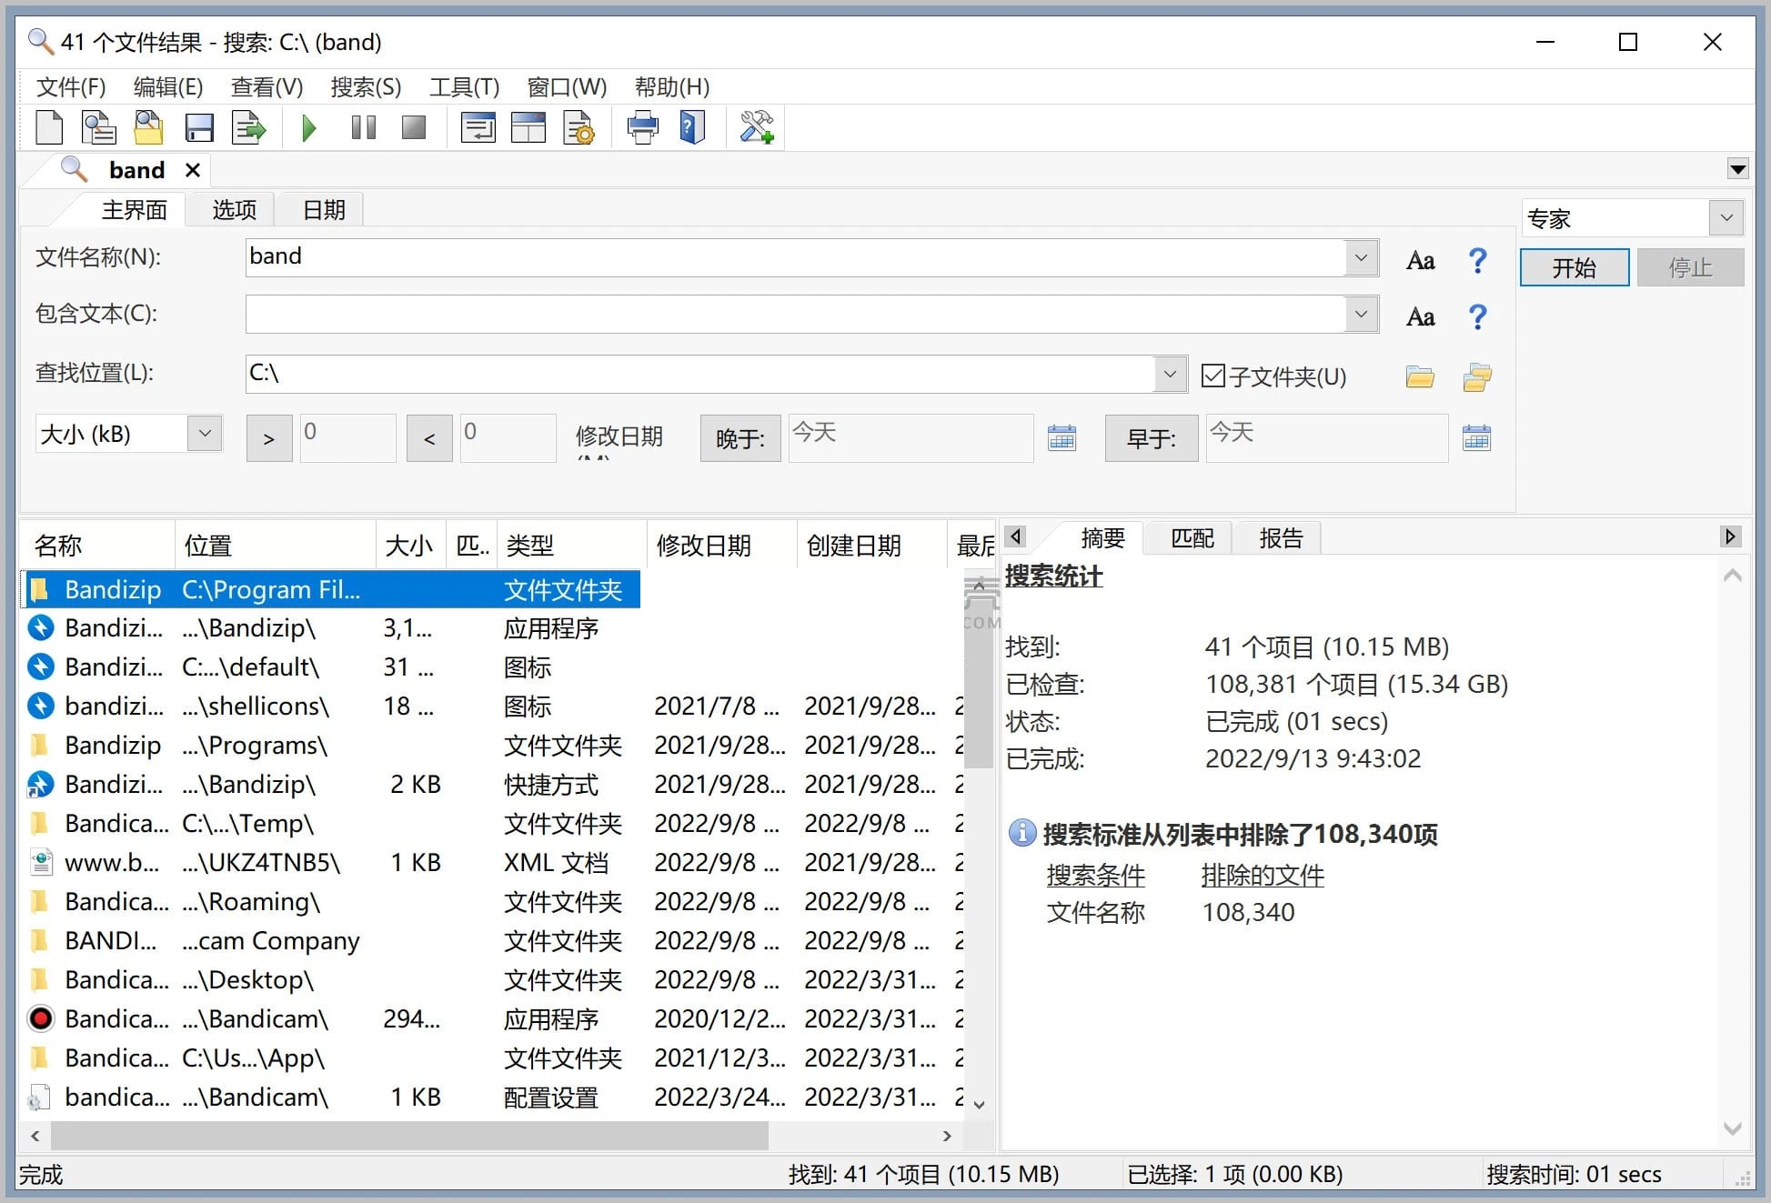
Task: Click the green Start search play icon
Action: 309,127
